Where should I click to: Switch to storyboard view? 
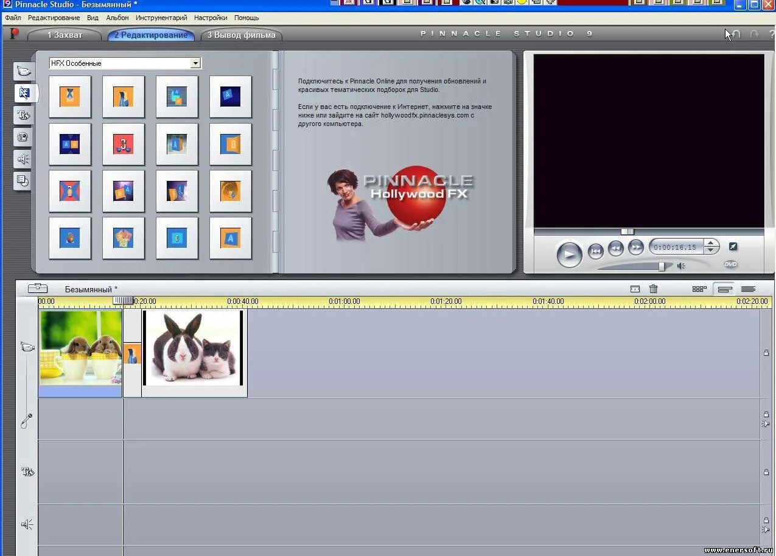pos(699,289)
